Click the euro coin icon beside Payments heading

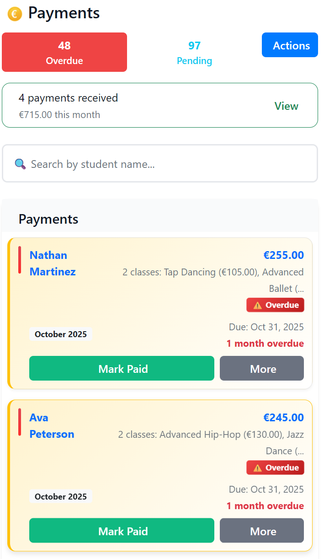click(14, 13)
